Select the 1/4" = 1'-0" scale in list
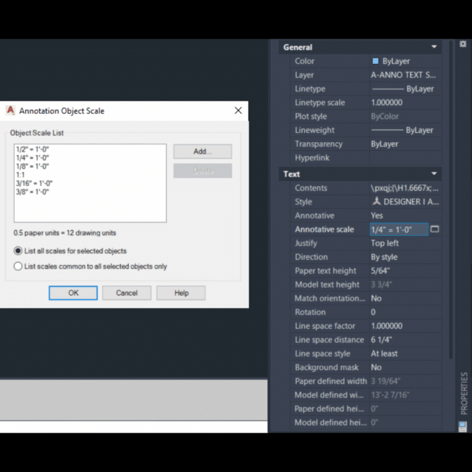 [33, 158]
